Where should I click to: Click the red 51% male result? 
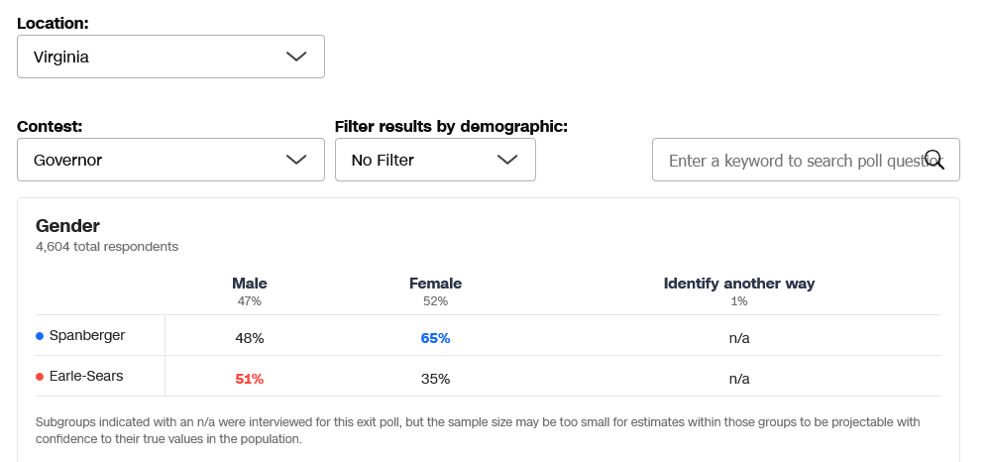(250, 379)
